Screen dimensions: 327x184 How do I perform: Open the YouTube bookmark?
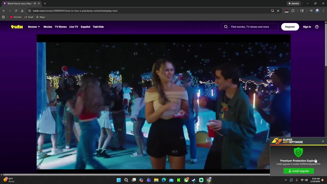coord(16,17)
